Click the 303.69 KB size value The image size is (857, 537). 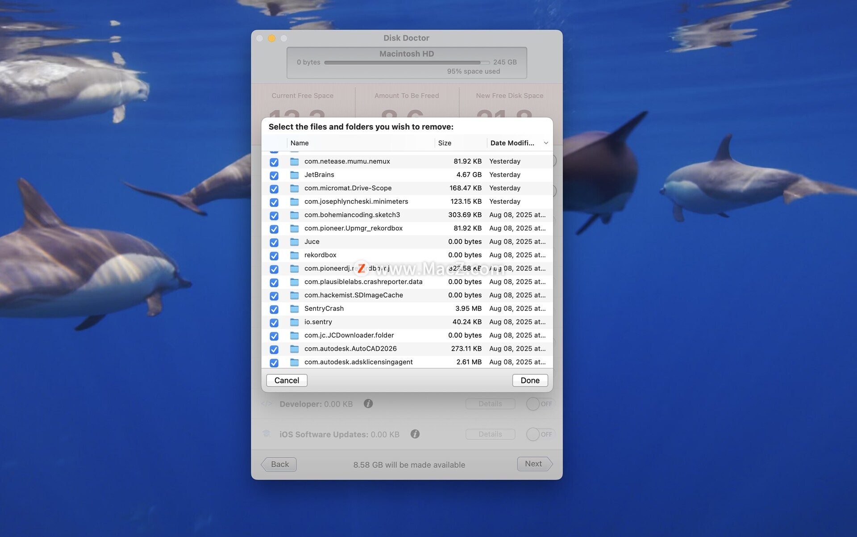465,215
